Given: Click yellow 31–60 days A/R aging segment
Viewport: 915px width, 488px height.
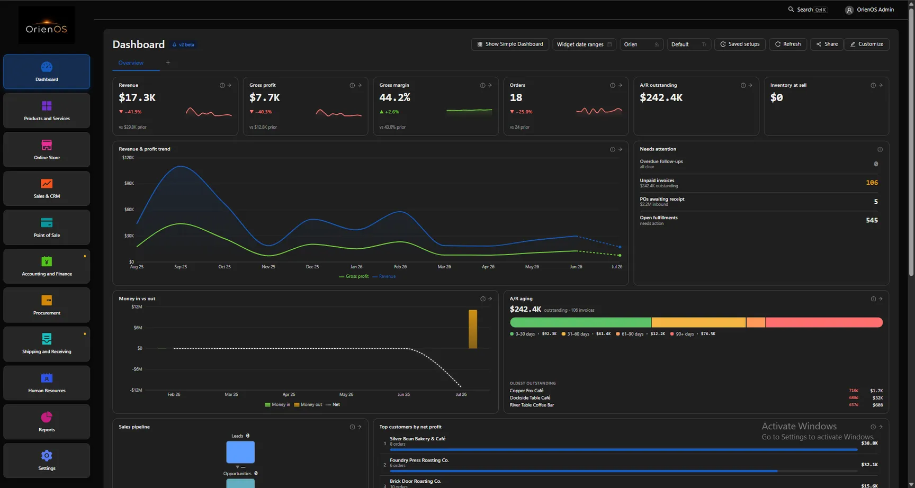Looking at the screenshot, I should pyautogui.click(x=698, y=322).
